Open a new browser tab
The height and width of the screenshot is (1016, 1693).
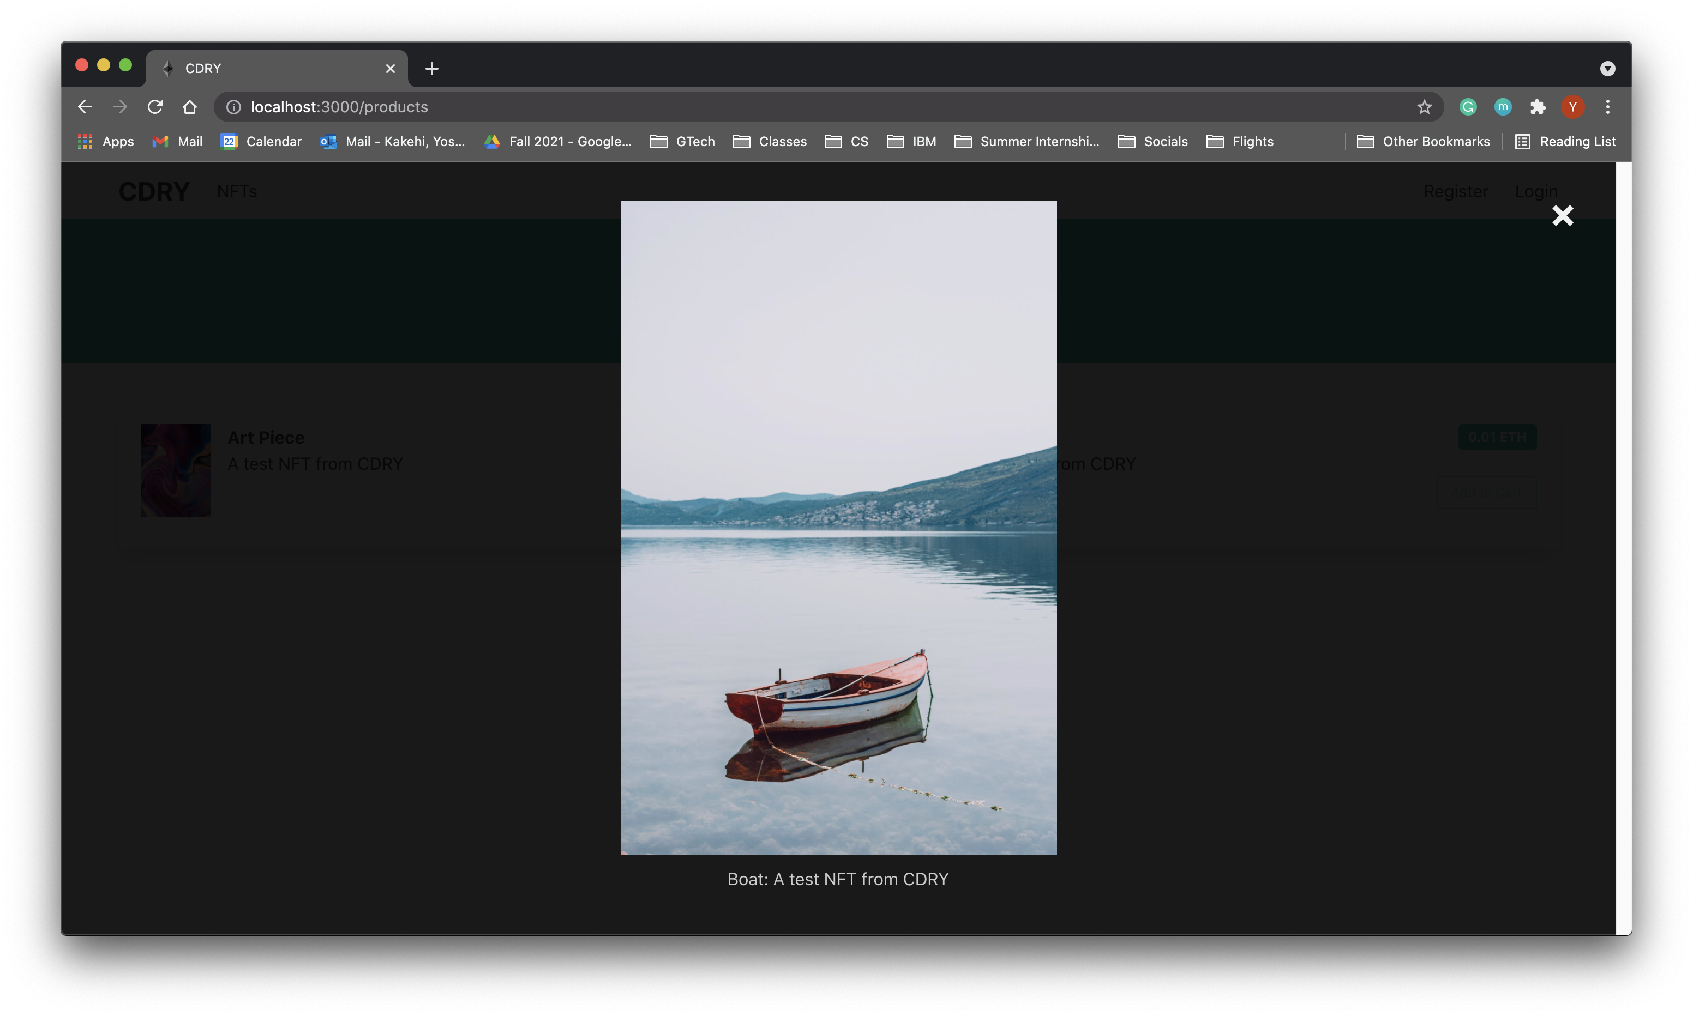click(431, 69)
